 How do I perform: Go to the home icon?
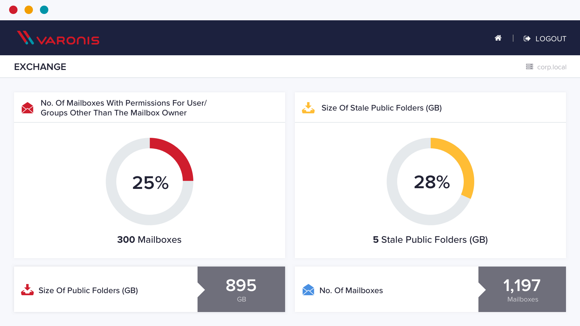point(498,38)
